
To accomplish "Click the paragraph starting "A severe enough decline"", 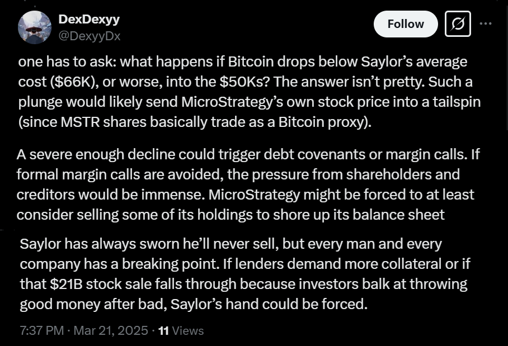I will tap(246, 184).
